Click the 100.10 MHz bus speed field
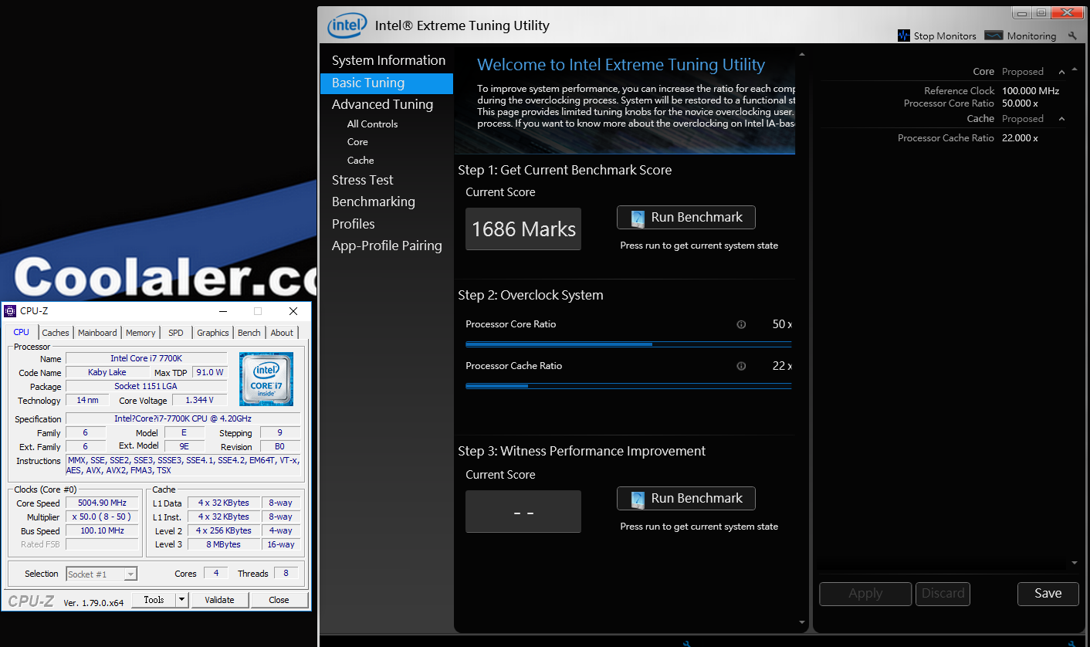This screenshot has width=1090, height=647. [x=103, y=531]
